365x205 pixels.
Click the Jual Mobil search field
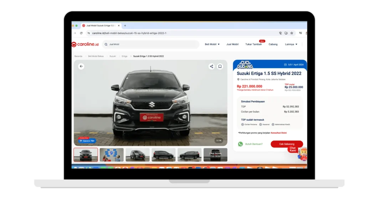[151, 44]
